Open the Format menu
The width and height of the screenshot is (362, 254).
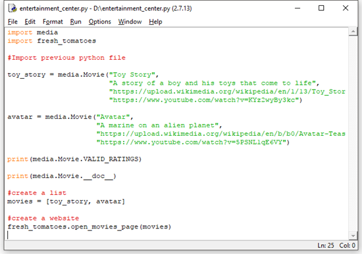click(x=53, y=22)
